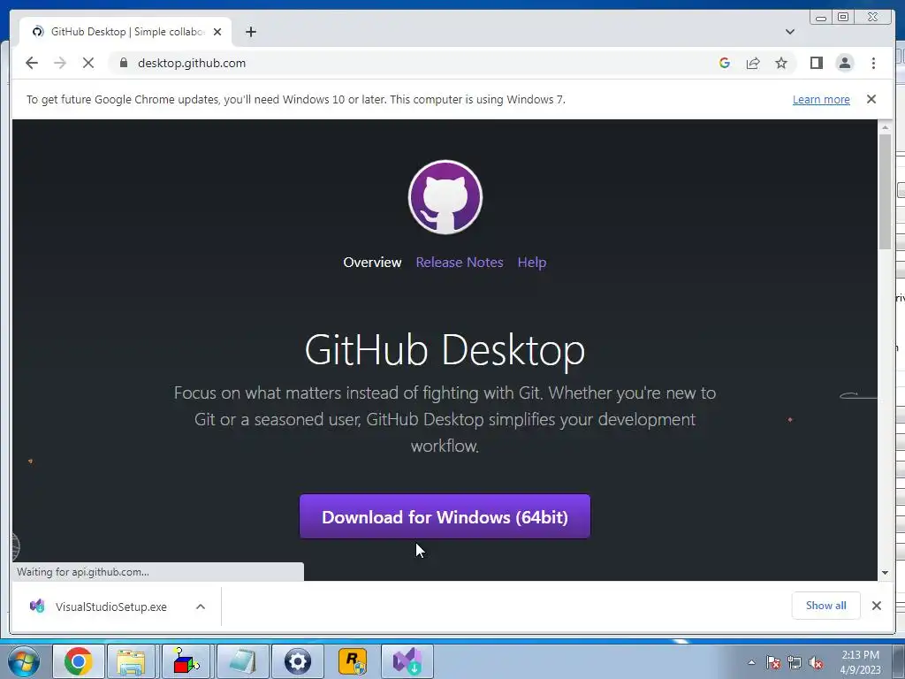The width and height of the screenshot is (905, 679).
Task: Click the Google icon in address bar
Action: [725, 63]
